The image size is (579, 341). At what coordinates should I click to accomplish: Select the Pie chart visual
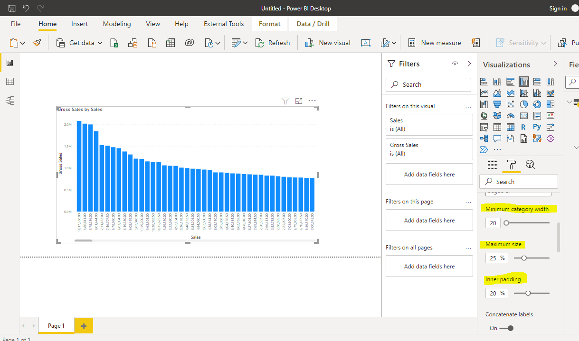[x=524, y=104]
